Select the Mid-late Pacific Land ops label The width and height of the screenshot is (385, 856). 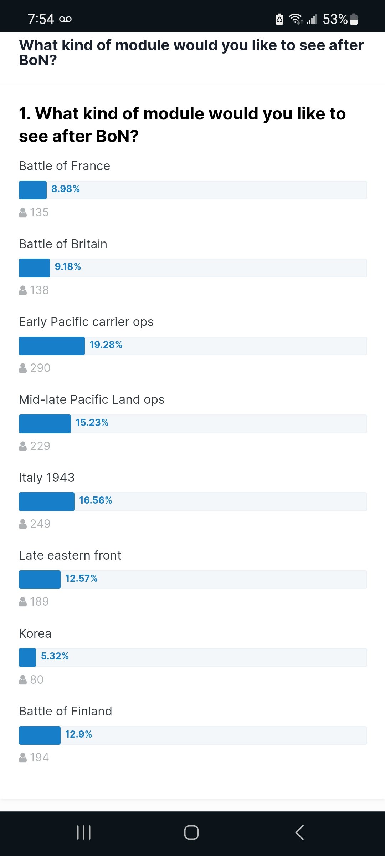click(x=92, y=399)
